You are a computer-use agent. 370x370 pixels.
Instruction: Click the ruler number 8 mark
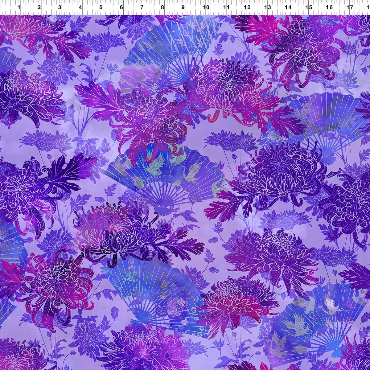162,7
